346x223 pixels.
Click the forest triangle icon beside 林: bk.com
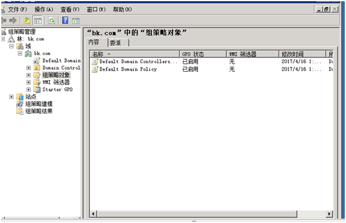(11, 39)
